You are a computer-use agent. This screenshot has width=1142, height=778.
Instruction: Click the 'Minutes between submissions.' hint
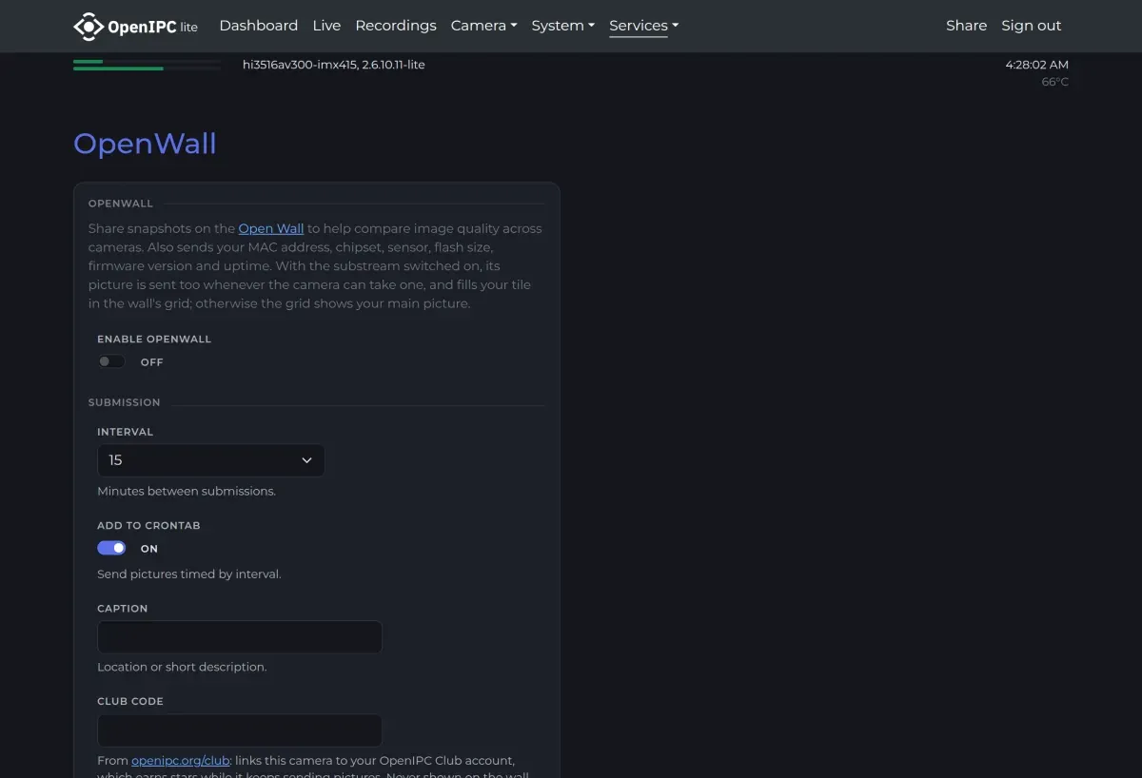(187, 492)
